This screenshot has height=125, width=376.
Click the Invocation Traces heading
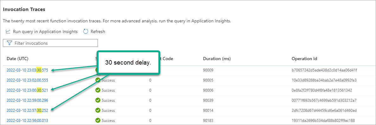coord(24,9)
